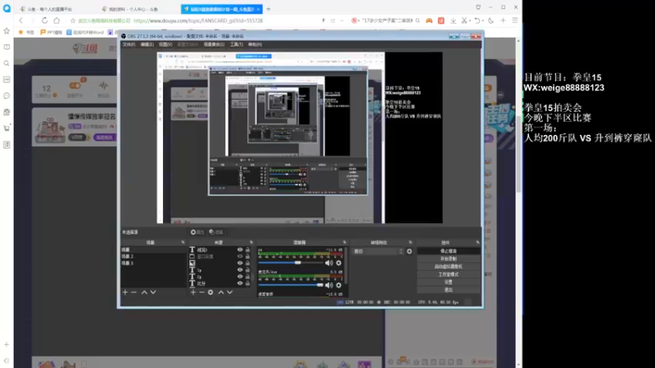This screenshot has height=368, width=655.
Task: Expand the address bar dropdown chevron
Action: pyautogui.click(x=342, y=20)
